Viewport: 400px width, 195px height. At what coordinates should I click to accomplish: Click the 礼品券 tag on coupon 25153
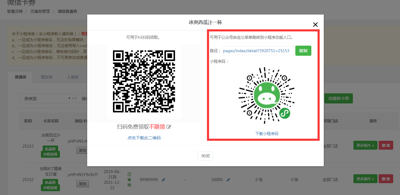tap(50, 148)
